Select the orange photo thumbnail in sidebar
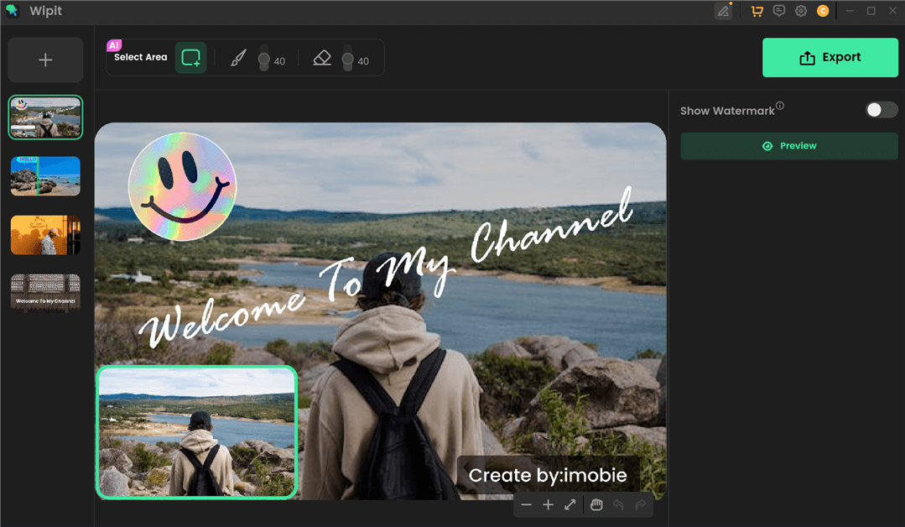 45,234
